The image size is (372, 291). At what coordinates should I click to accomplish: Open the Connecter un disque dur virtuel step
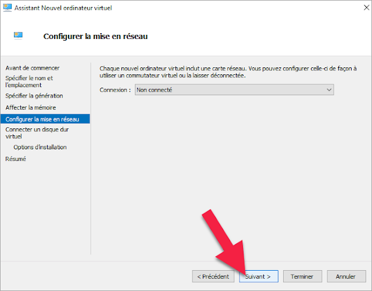tap(37, 133)
